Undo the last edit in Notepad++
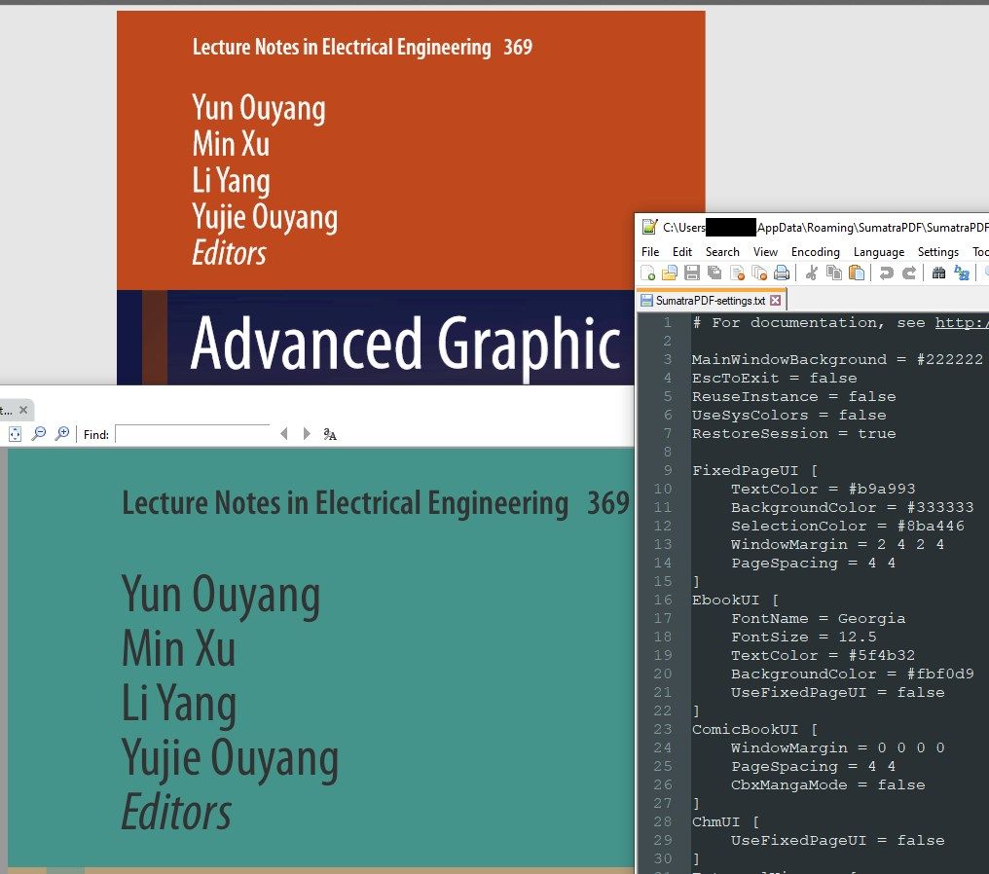The width and height of the screenshot is (989, 874). coord(887,274)
